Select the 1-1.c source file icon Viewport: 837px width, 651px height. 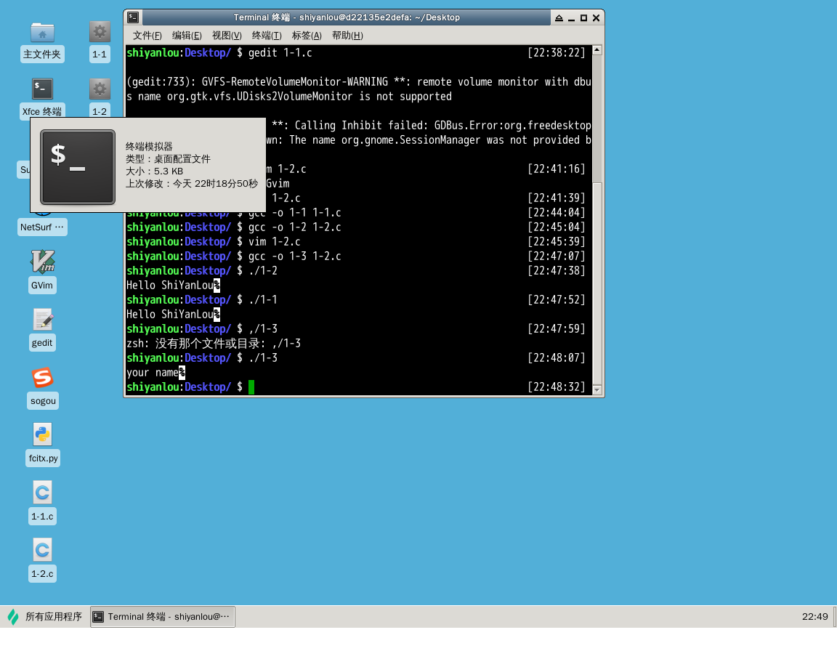42,493
